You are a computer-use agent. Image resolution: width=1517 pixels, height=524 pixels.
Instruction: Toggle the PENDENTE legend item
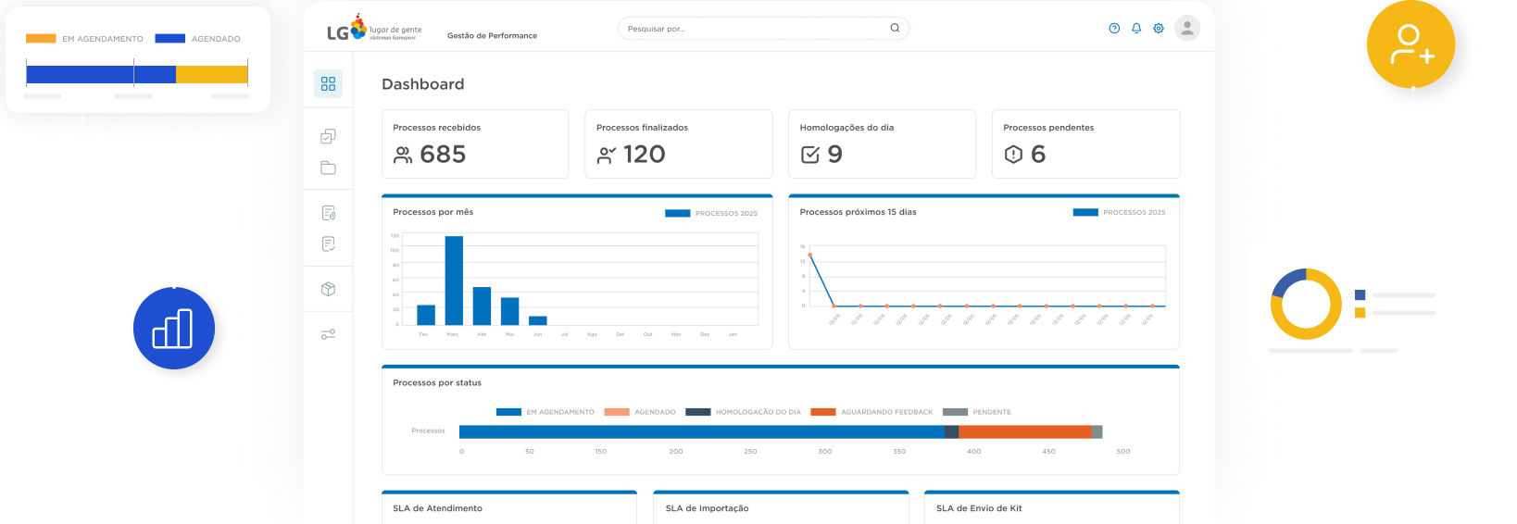(977, 412)
